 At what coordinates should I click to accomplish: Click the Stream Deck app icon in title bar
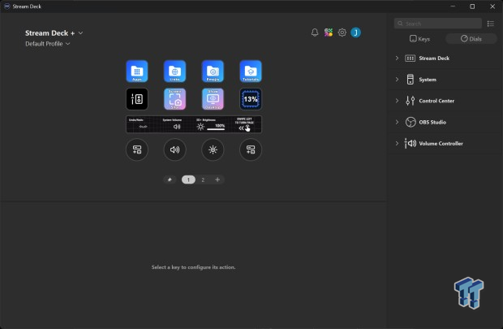click(x=6, y=6)
